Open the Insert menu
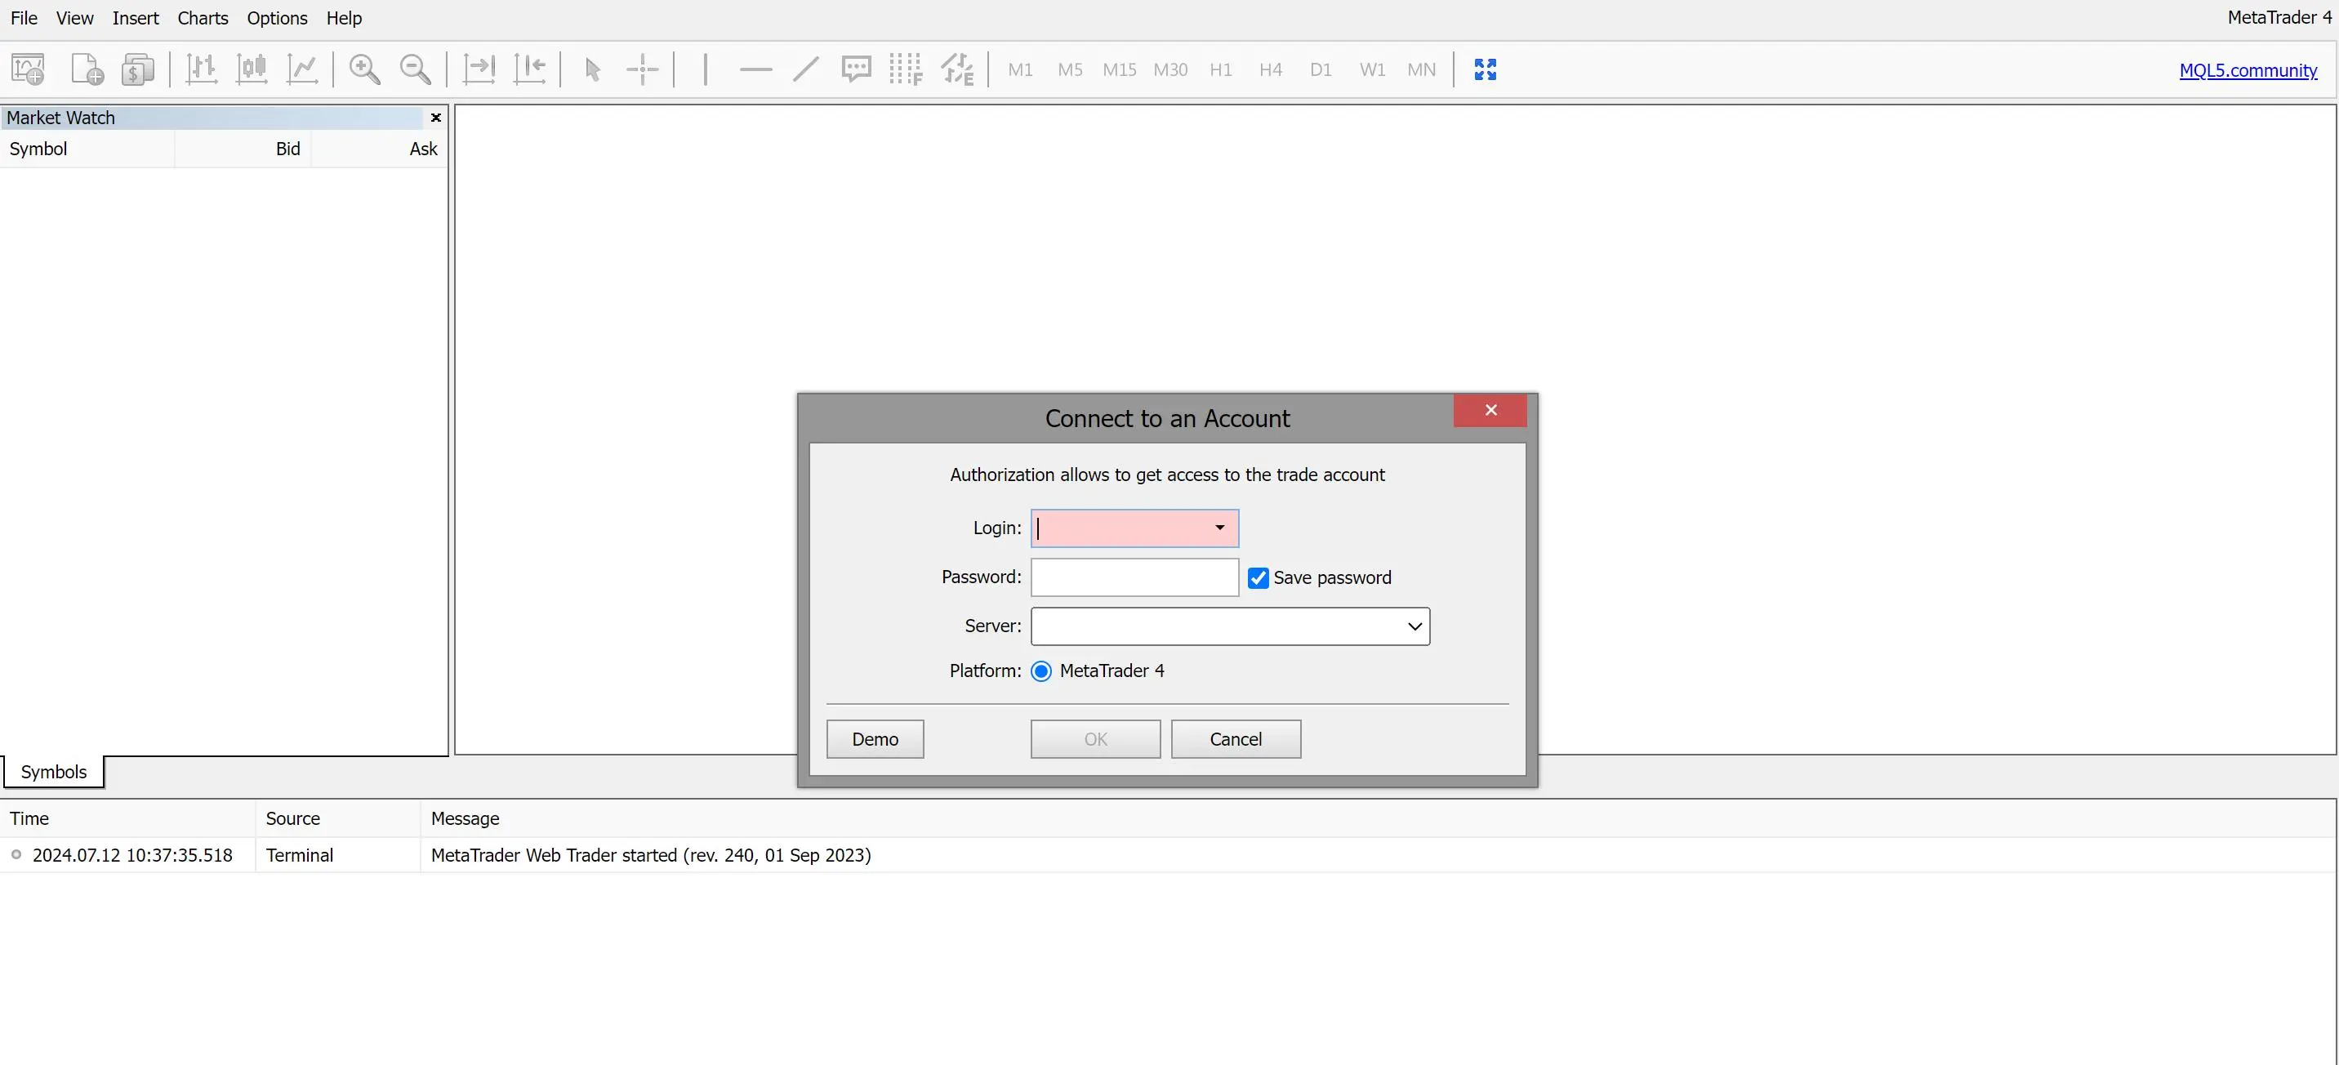Screen dimensions: 2339x1065 coord(136,18)
